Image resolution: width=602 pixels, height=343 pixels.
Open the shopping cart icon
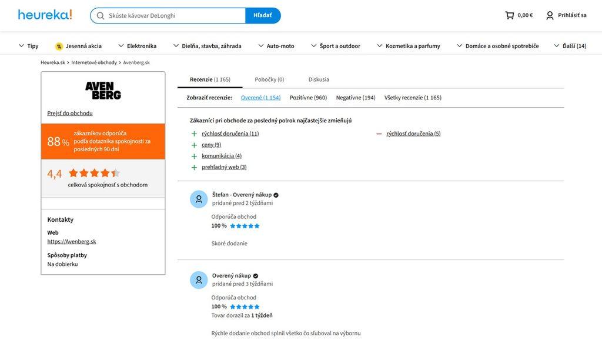coord(510,15)
